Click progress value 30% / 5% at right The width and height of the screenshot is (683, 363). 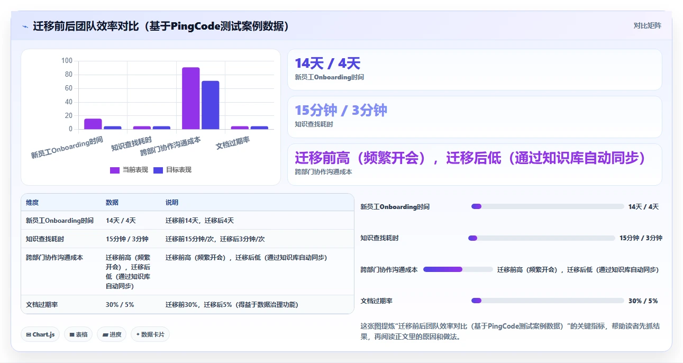[643, 301]
